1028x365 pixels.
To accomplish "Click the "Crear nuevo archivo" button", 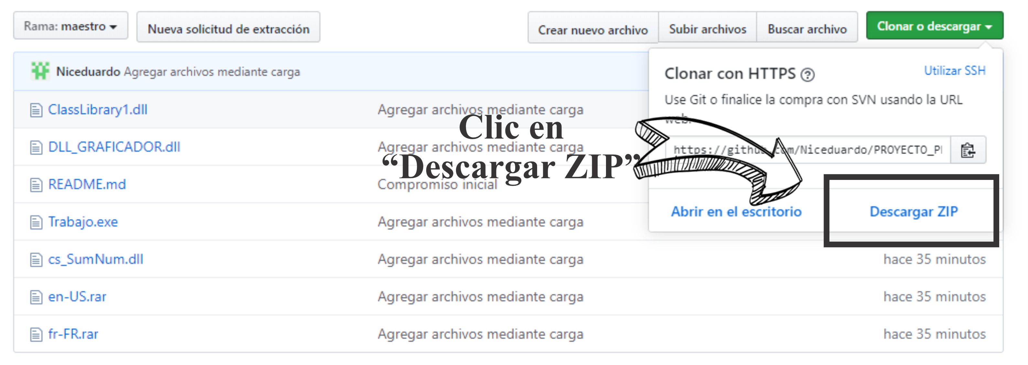I will click(593, 29).
